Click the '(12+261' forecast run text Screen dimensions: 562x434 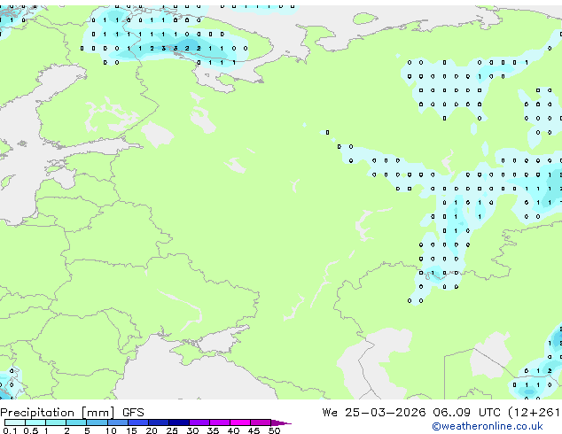(534, 413)
